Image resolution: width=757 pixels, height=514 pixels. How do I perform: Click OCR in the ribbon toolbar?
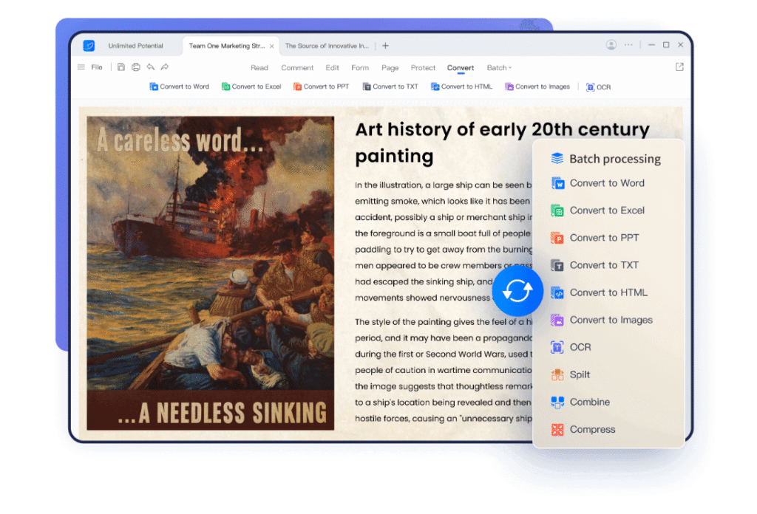[598, 87]
